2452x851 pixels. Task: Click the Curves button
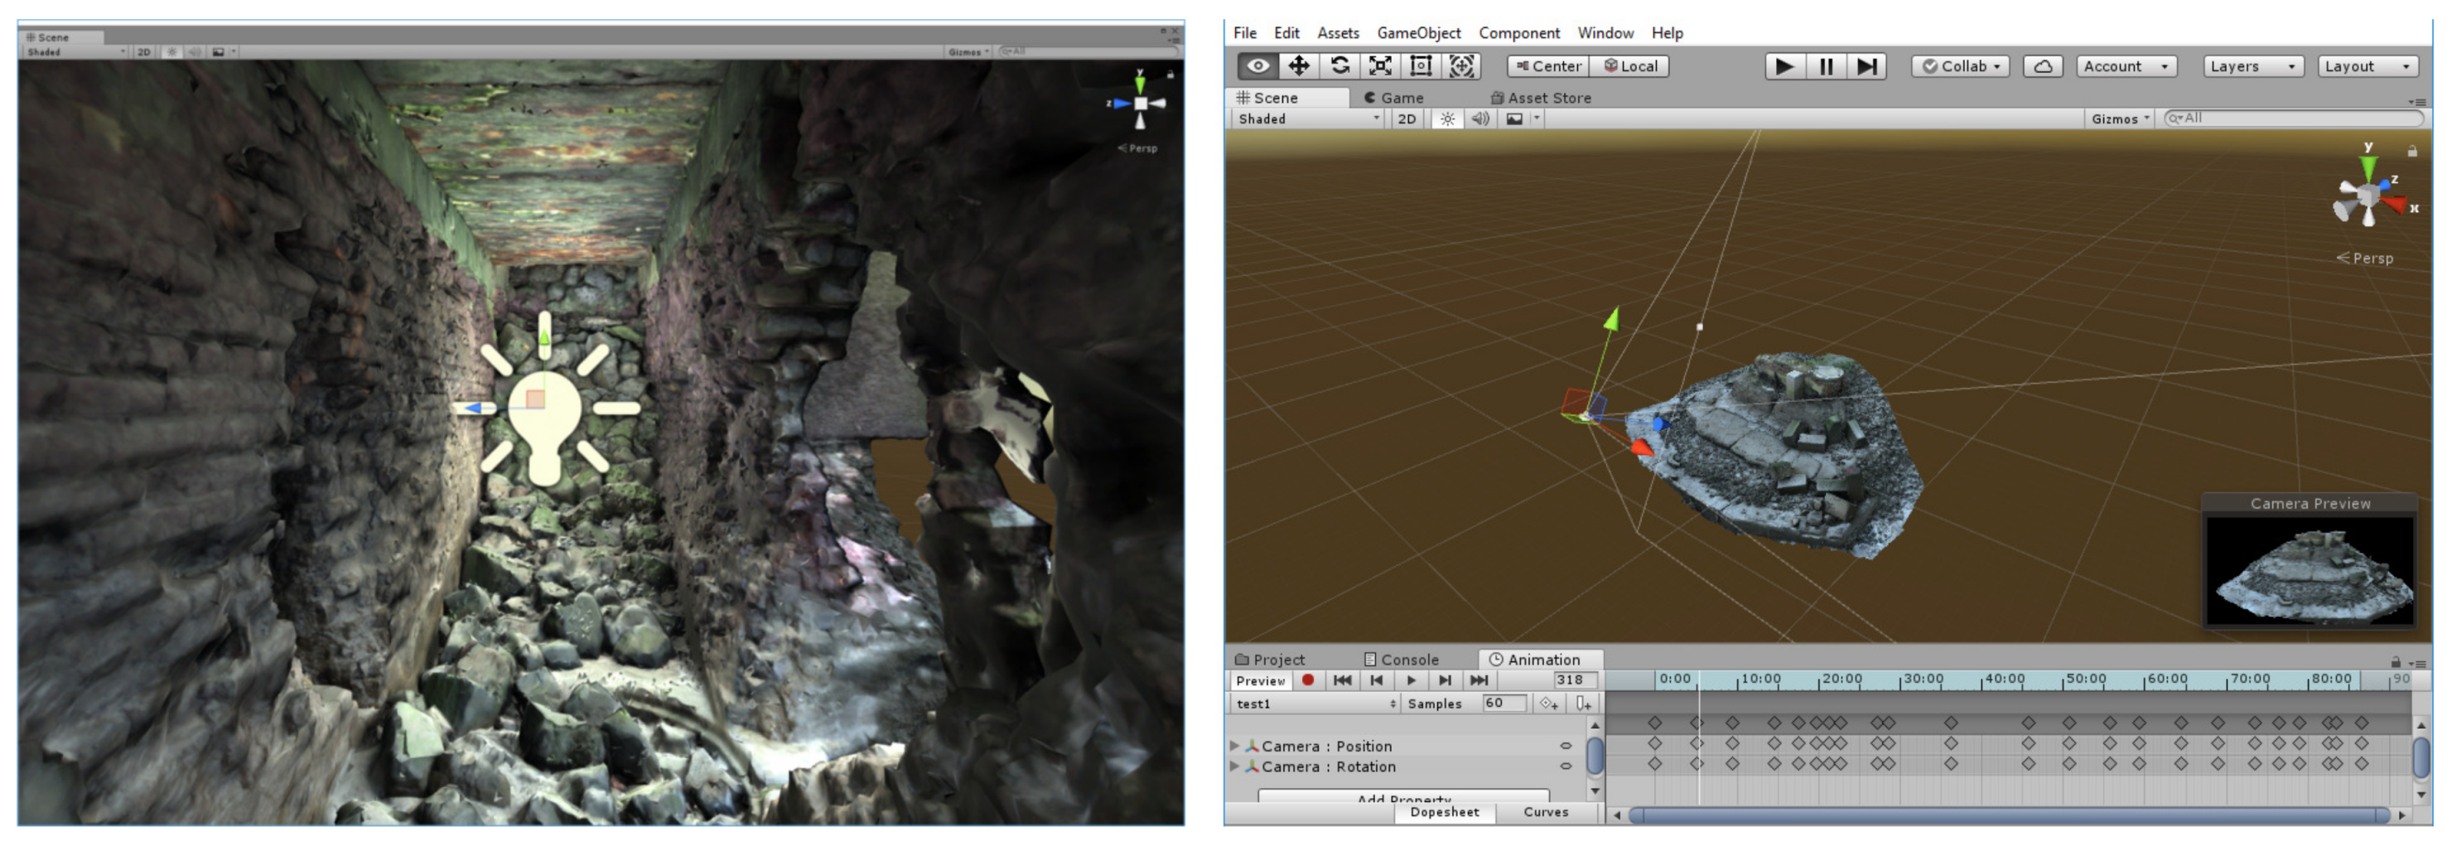click(x=1545, y=813)
